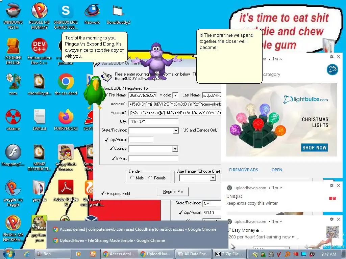
Task: Open the peggle my heggle desktop icon
Action: pos(13,193)
